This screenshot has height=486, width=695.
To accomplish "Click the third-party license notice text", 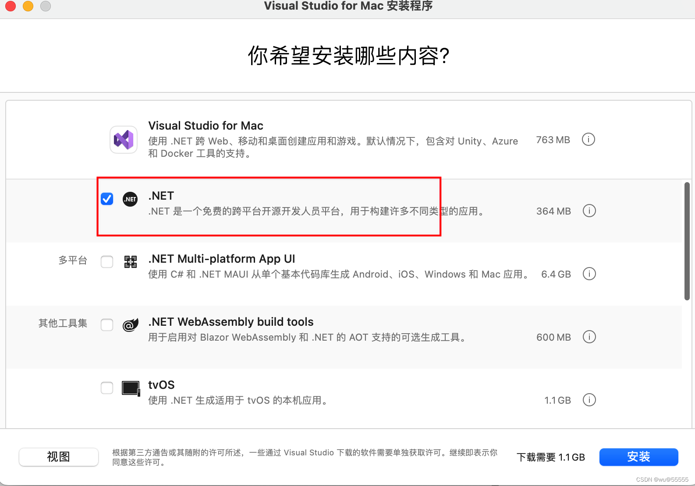I will click(305, 457).
